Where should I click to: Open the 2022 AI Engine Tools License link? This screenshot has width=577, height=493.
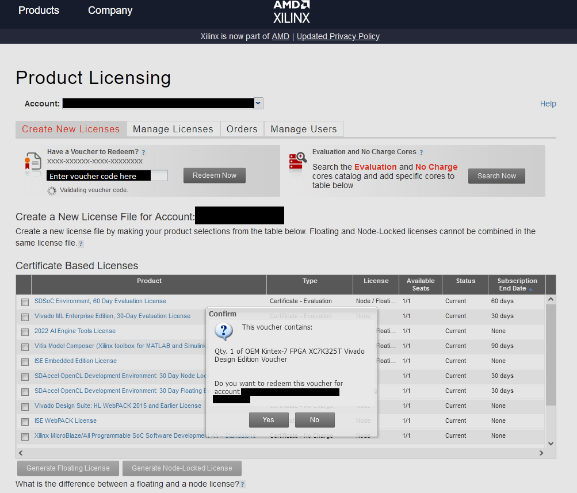point(75,331)
